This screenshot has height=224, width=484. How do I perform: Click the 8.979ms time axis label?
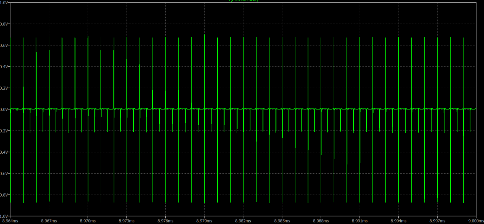pyautogui.click(x=204, y=221)
